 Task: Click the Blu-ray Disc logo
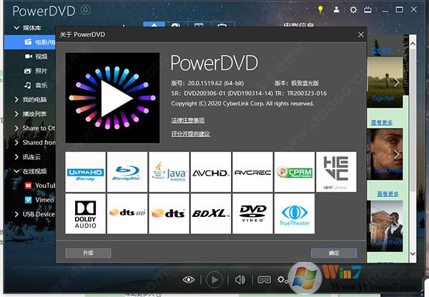click(127, 172)
